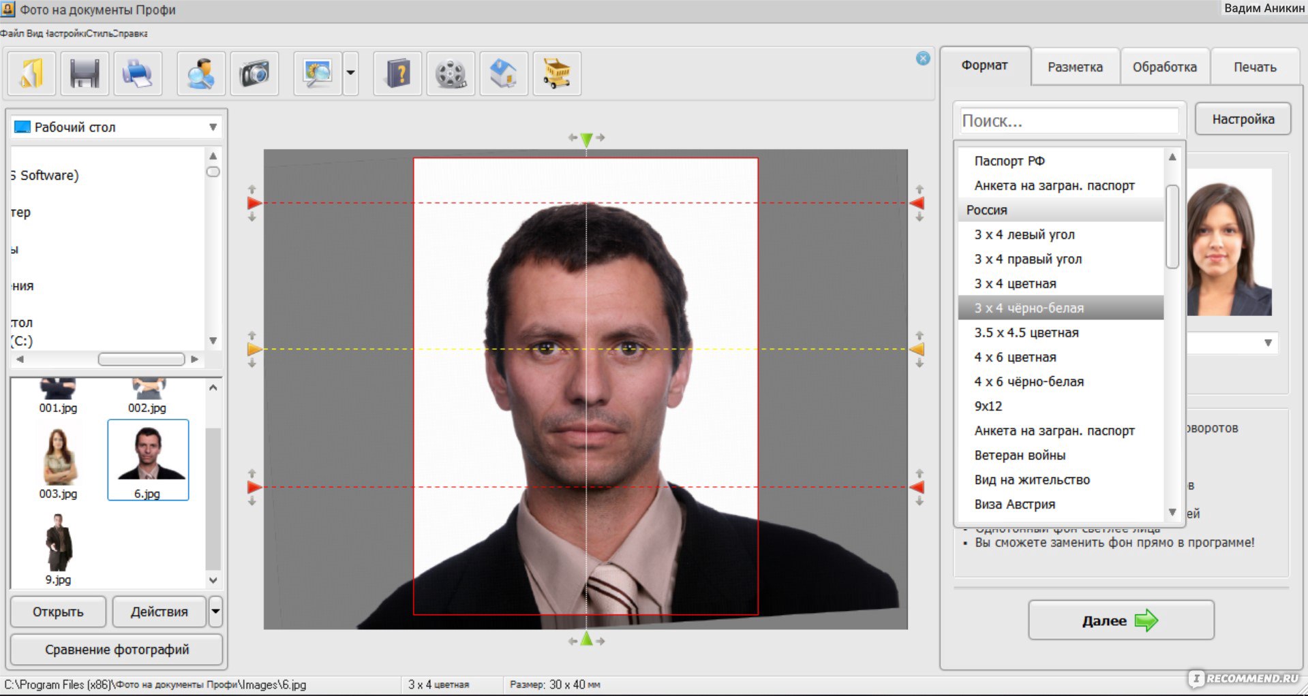This screenshot has height=696, width=1308.
Task: Open the Файл menu
Action: [12, 33]
